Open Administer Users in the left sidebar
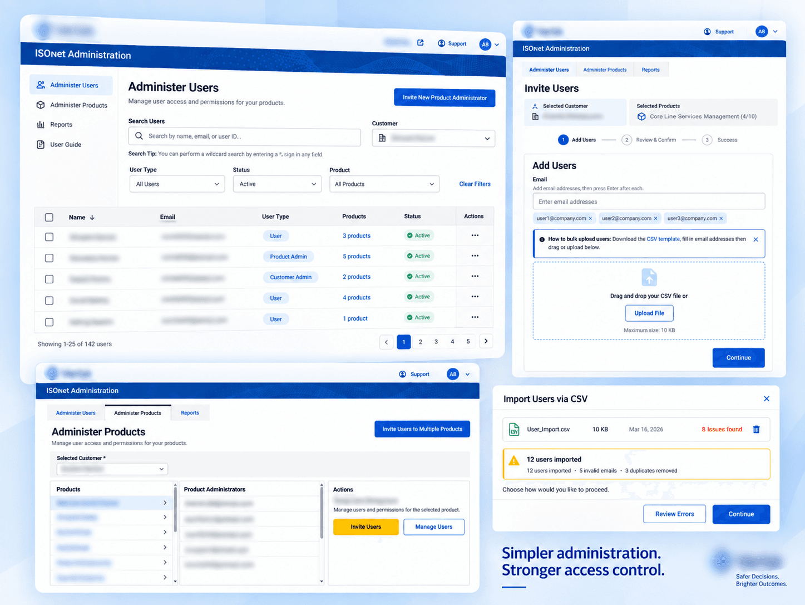 (71, 85)
